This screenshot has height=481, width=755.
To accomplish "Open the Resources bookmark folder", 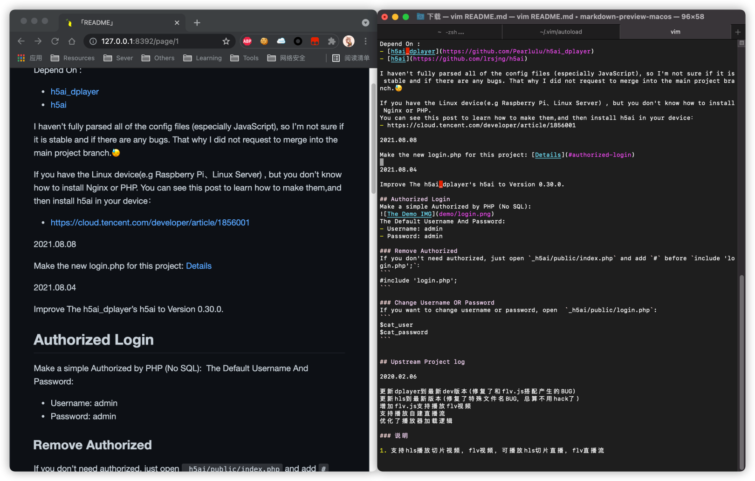I will [73, 58].
